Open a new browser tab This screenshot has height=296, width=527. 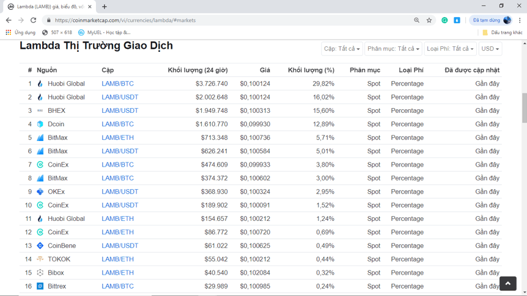pos(104,6)
